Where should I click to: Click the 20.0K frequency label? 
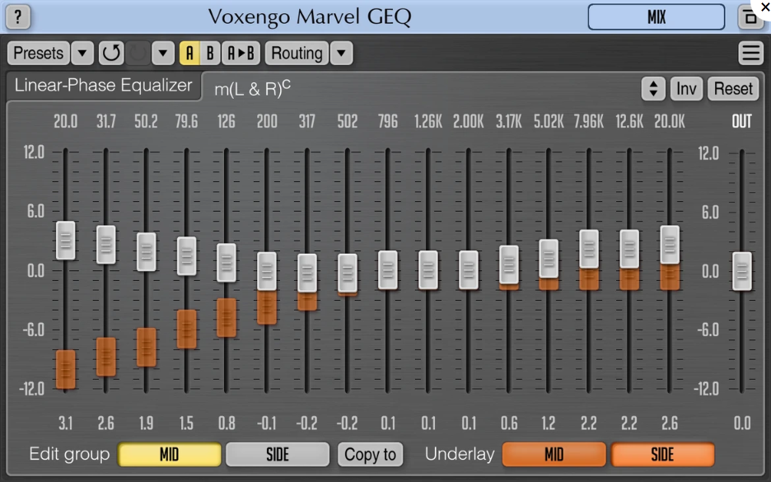click(x=669, y=121)
